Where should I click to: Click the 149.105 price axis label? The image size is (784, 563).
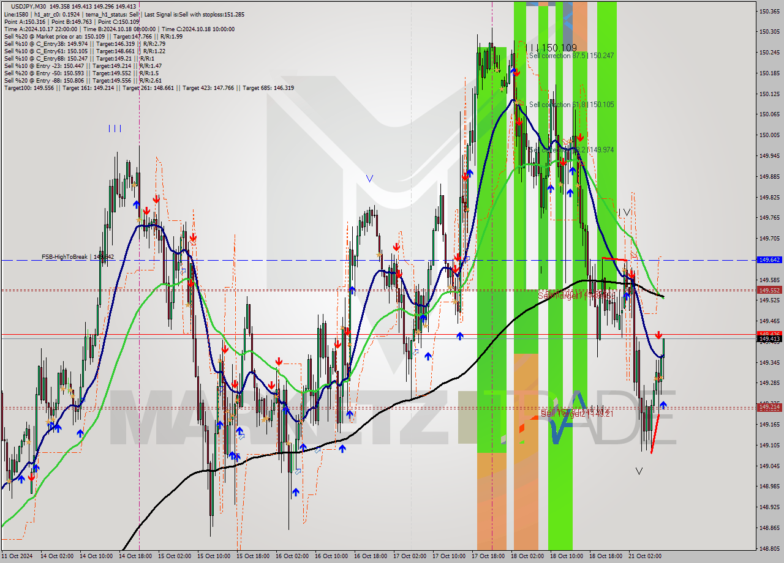tap(769, 445)
